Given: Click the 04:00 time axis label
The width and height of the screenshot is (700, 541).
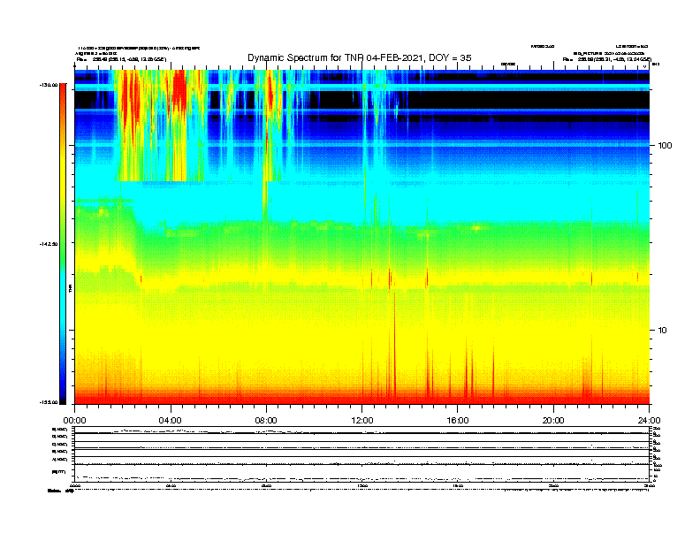Looking at the screenshot, I should [x=171, y=421].
